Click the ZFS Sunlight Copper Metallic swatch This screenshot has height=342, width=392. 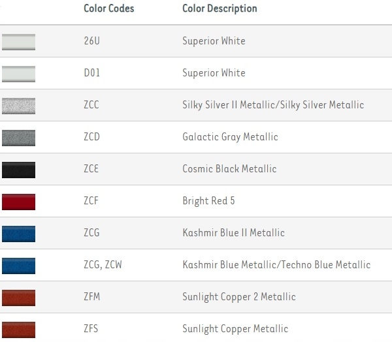tap(18, 329)
